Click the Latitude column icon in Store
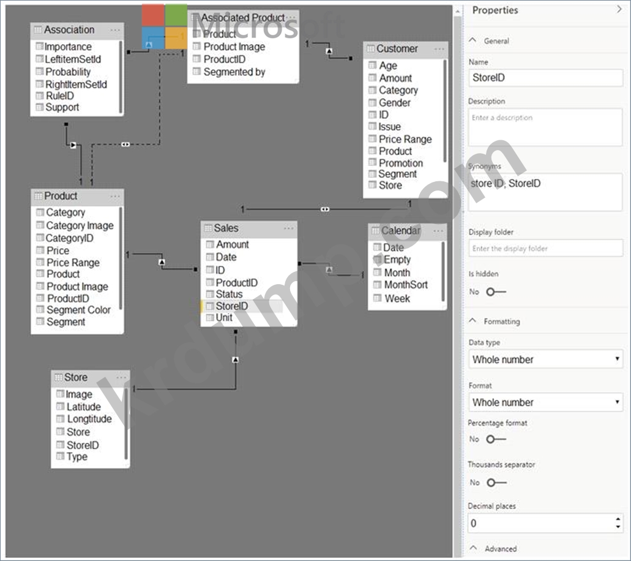 [61, 406]
